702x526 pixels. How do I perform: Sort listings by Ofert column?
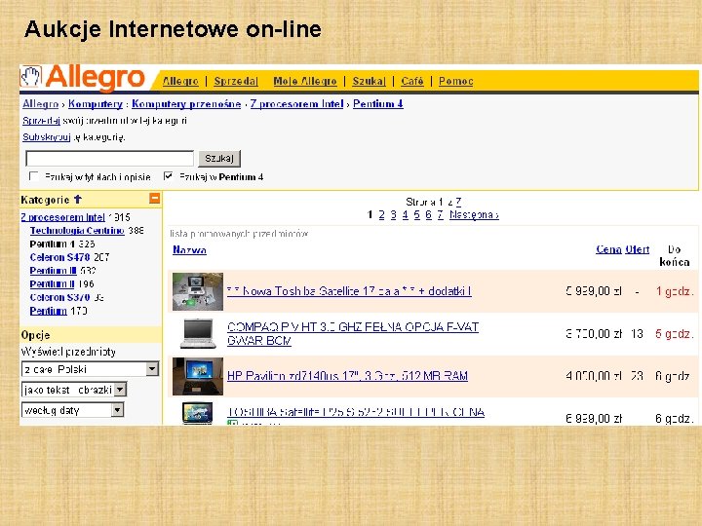coord(637,249)
